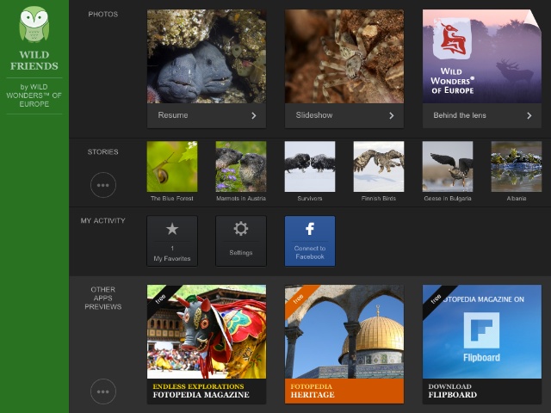Viewport: 551px width, 413px height.
Task: Resume viewing photos
Action: [x=207, y=115]
